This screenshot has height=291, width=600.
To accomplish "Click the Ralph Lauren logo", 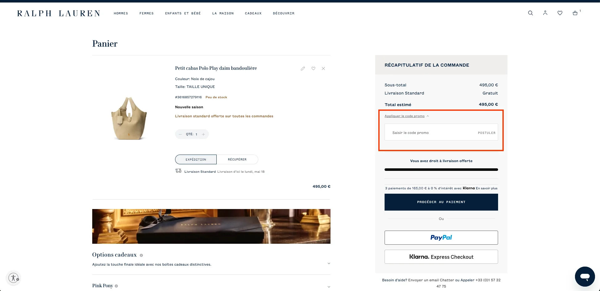I will 58,13.
